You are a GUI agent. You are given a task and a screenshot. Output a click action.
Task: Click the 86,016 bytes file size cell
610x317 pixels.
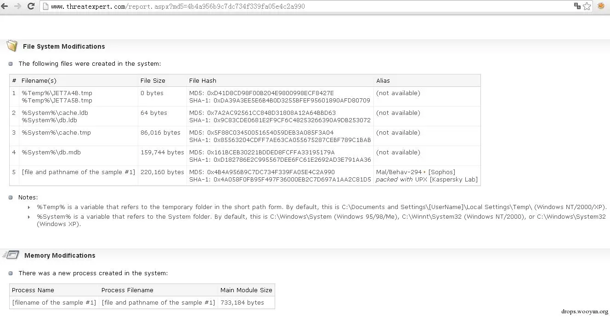pyautogui.click(x=160, y=133)
